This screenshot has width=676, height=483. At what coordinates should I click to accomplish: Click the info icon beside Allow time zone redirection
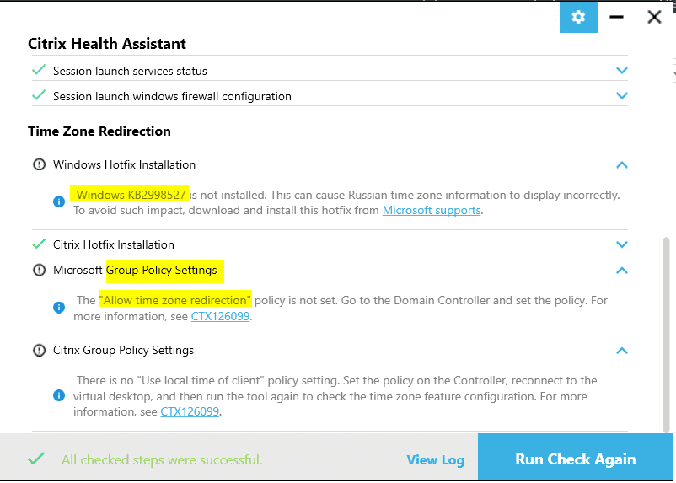(59, 308)
